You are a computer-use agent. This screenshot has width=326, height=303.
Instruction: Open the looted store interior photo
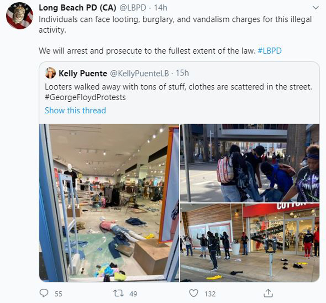click(x=109, y=203)
